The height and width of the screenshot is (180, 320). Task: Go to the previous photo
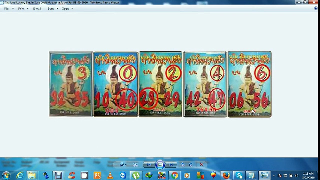tap(149, 165)
